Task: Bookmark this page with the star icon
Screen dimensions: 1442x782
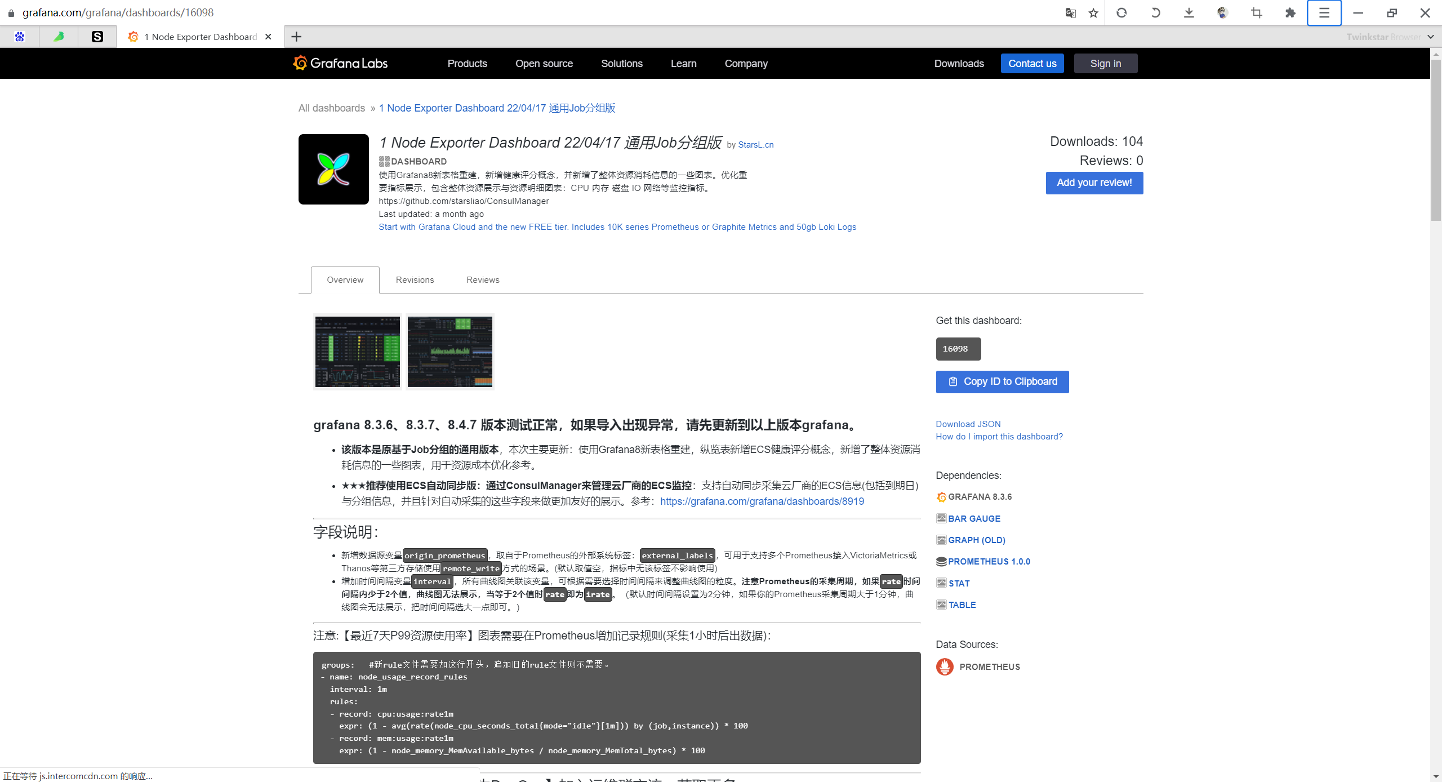Action: (x=1093, y=12)
